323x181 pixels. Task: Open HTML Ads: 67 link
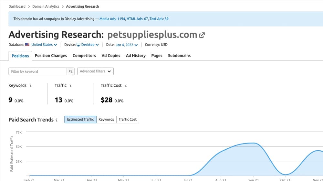click(137, 19)
